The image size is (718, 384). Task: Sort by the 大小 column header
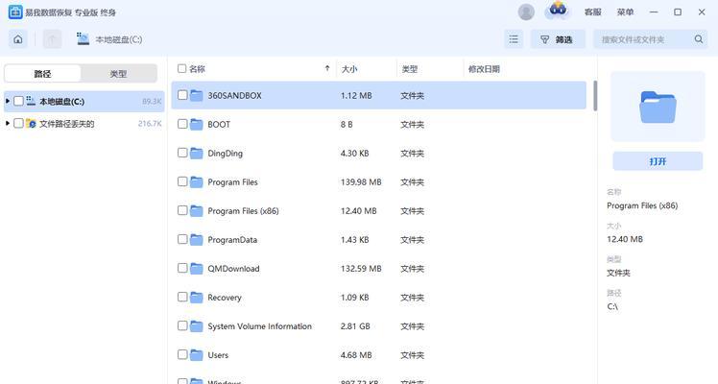(349, 69)
